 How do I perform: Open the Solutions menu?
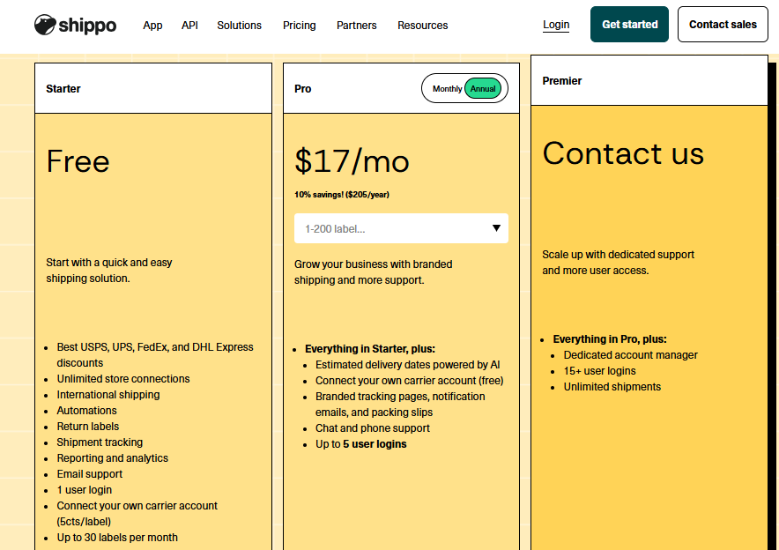(x=239, y=26)
